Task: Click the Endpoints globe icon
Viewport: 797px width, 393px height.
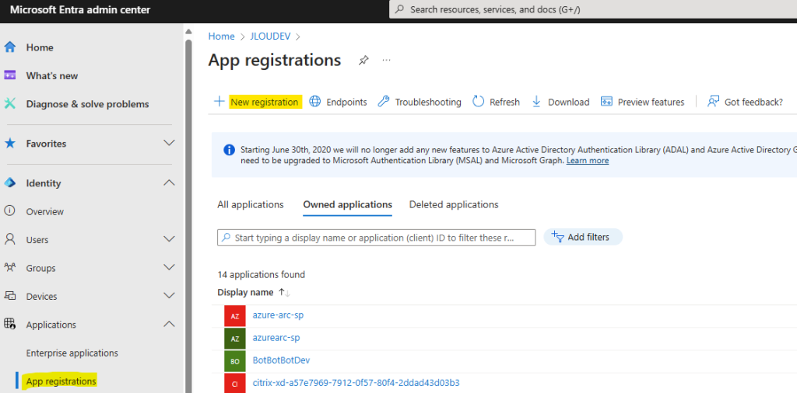Action: (x=315, y=102)
